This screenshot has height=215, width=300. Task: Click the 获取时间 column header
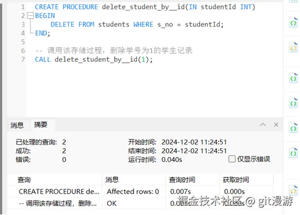coord(246,180)
